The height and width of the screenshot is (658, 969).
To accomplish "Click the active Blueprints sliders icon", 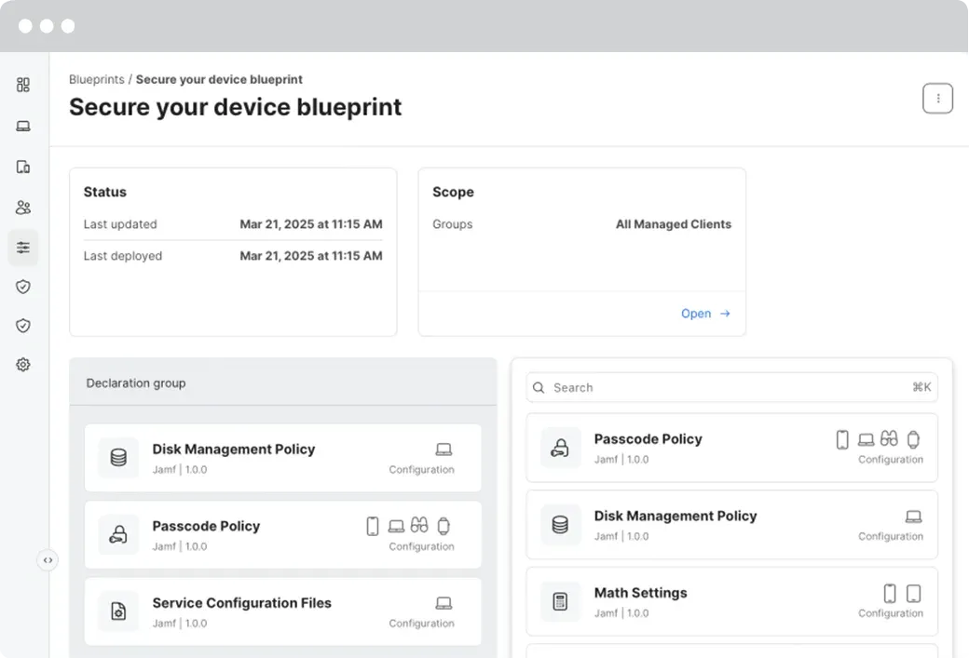I will point(22,247).
